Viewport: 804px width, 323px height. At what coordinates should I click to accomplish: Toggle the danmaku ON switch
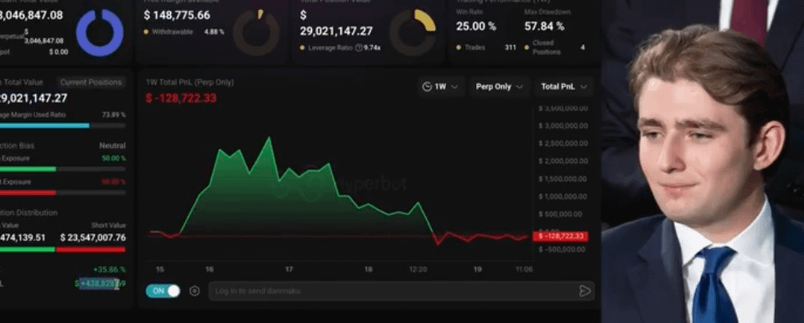coord(163,290)
